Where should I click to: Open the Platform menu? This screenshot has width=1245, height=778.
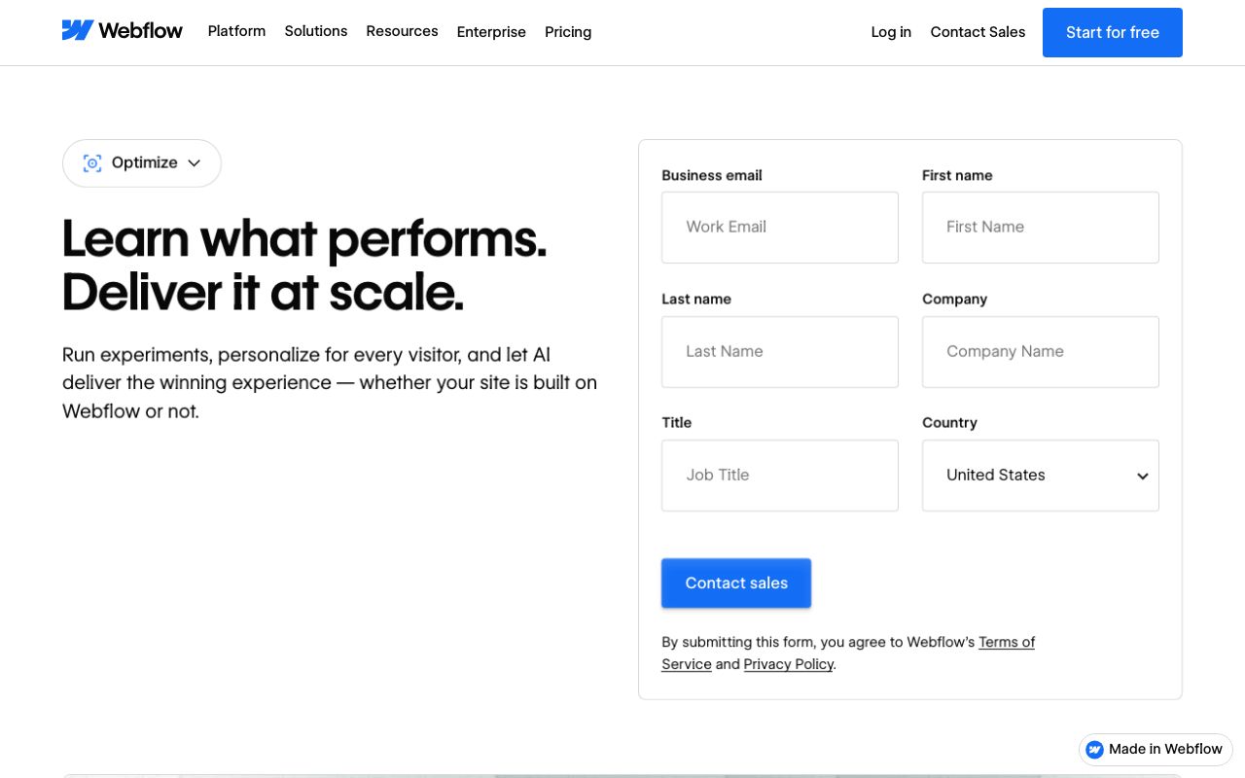click(236, 31)
